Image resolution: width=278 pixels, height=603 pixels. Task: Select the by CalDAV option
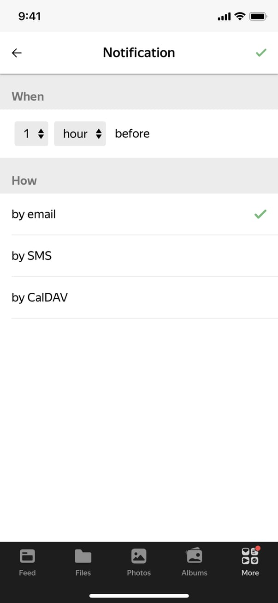[x=40, y=297]
